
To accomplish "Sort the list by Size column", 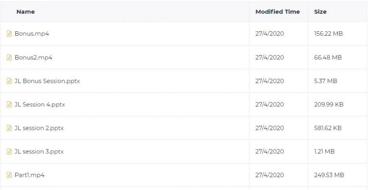I will pyautogui.click(x=320, y=11).
